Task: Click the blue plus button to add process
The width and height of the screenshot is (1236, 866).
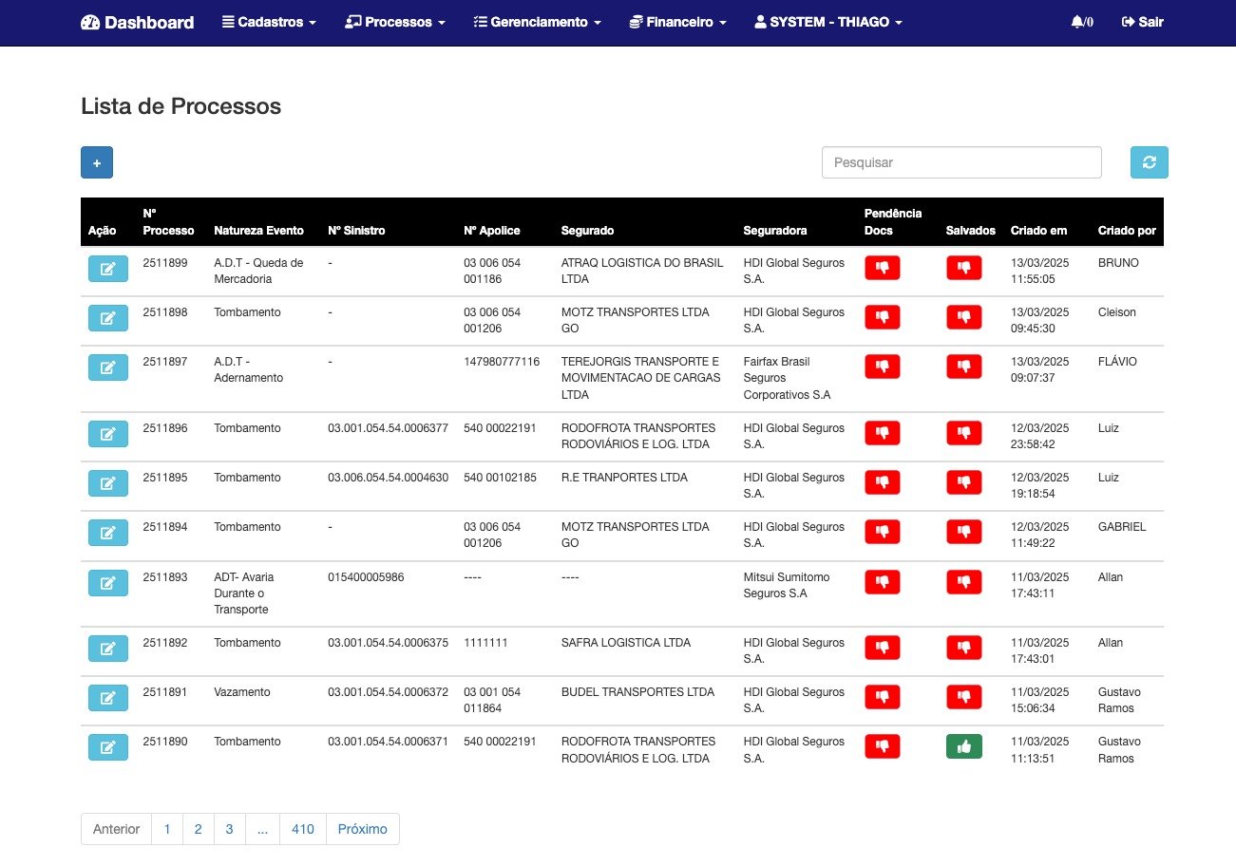Action: point(97,162)
